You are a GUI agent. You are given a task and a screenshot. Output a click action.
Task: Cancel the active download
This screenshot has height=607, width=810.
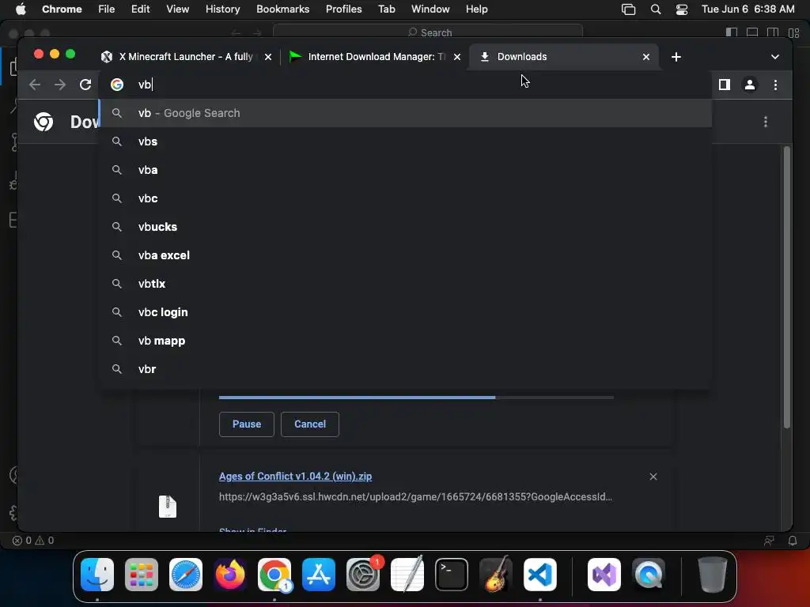(x=310, y=424)
